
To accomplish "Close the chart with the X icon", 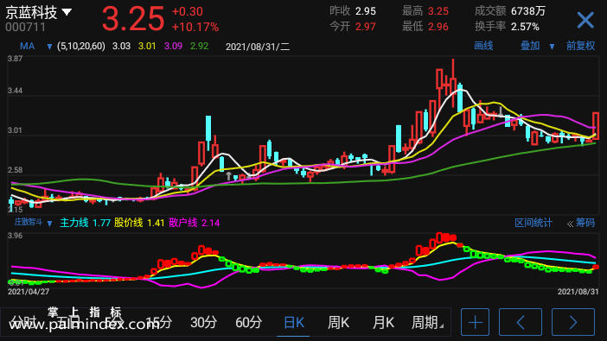I will [585, 20].
